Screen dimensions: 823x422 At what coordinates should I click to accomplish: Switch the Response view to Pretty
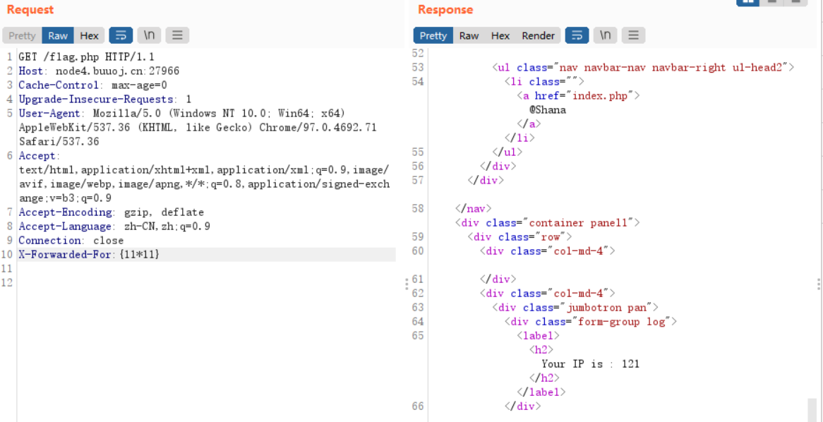click(x=433, y=35)
